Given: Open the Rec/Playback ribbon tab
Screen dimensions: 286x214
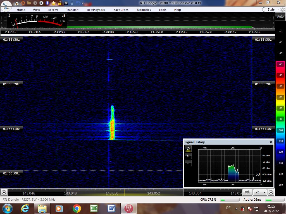Looking at the screenshot, I should tap(96, 10).
